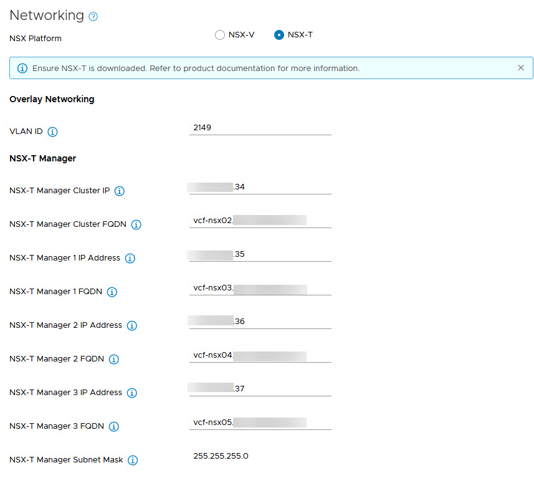Click the VLAN ID input field
Screen dimensions: 534x478
tap(260, 127)
